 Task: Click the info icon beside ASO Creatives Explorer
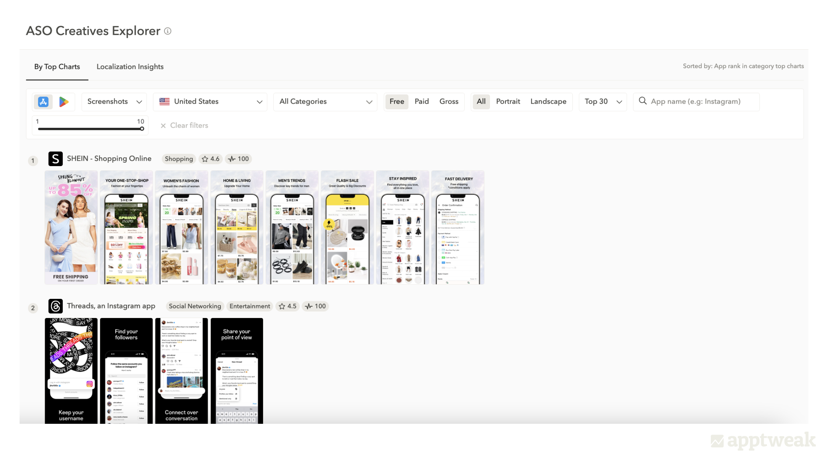(168, 31)
